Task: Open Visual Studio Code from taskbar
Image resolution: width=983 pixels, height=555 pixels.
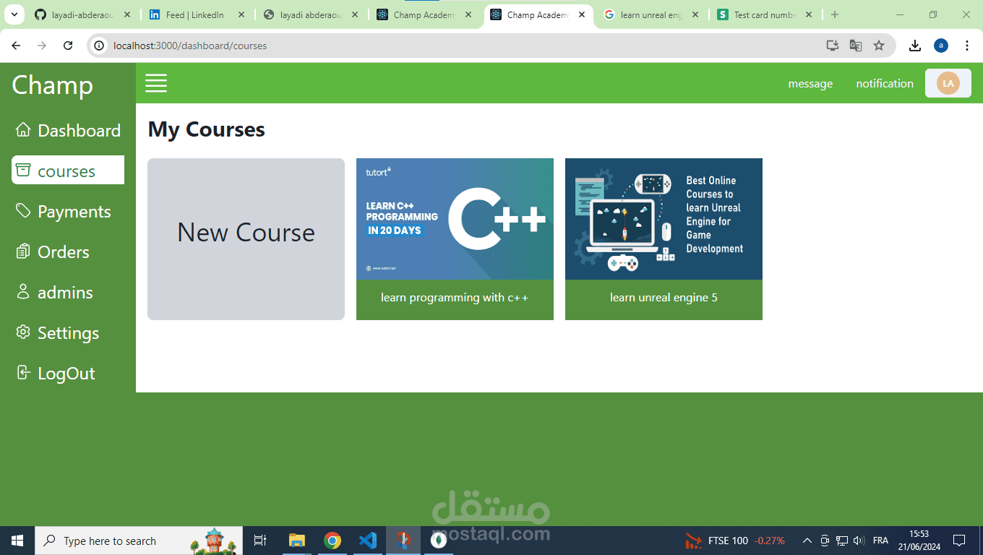Action: (368, 541)
